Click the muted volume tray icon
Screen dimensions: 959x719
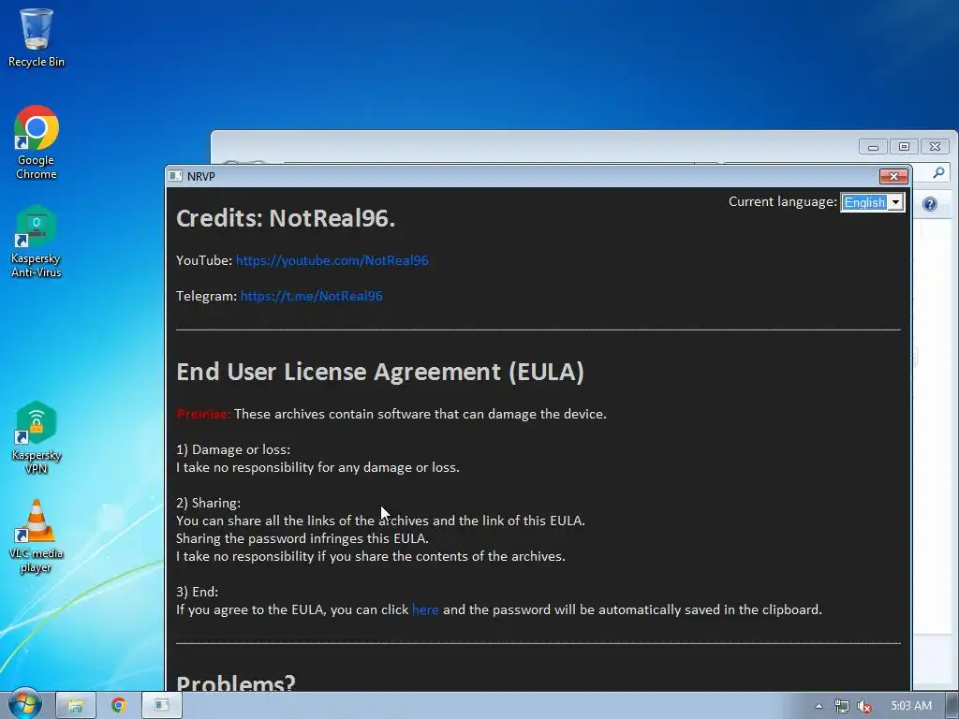pos(864,706)
